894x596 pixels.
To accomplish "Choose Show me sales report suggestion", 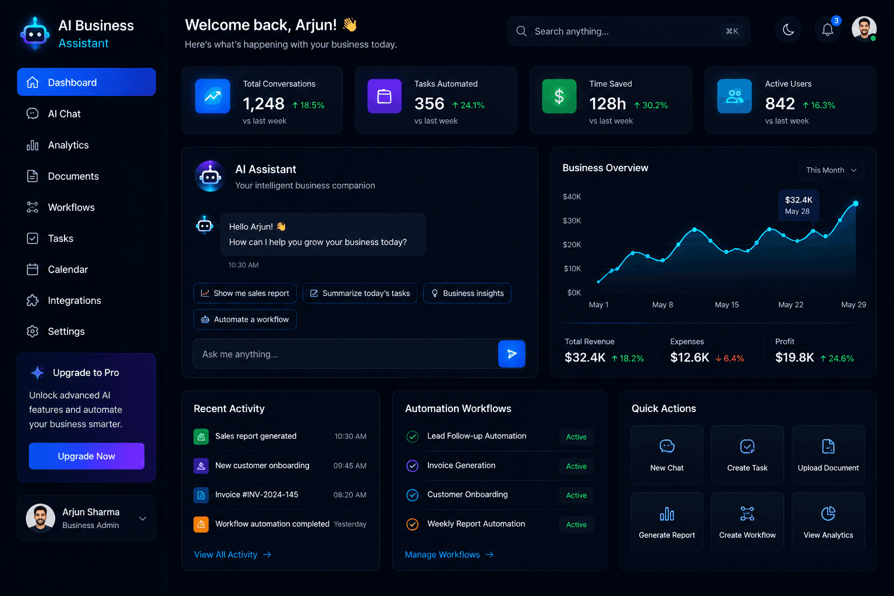I will pyautogui.click(x=245, y=293).
